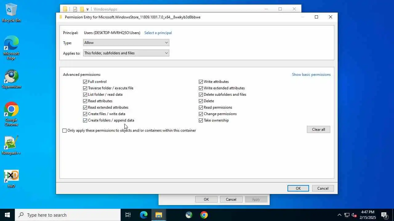The image size is (394, 221).
Task: Open network status tray icon
Action: pyautogui.click(x=347, y=215)
